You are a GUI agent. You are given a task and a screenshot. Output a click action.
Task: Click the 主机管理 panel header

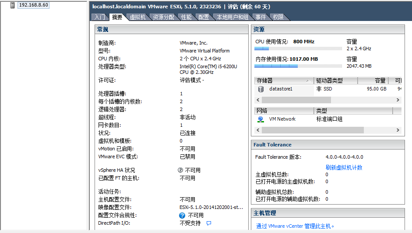tap(327, 213)
